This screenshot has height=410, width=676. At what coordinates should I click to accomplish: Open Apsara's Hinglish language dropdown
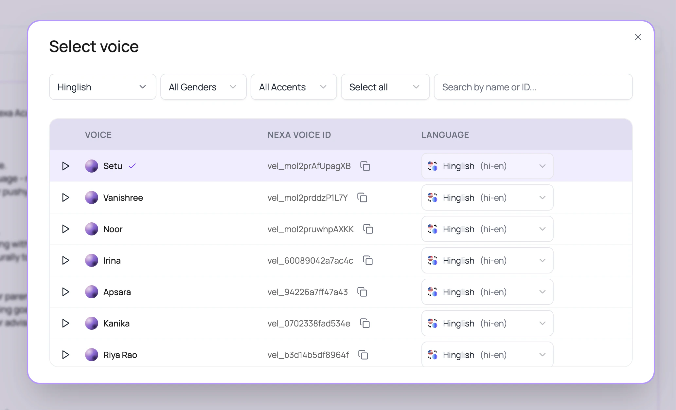tap(488, 292)
